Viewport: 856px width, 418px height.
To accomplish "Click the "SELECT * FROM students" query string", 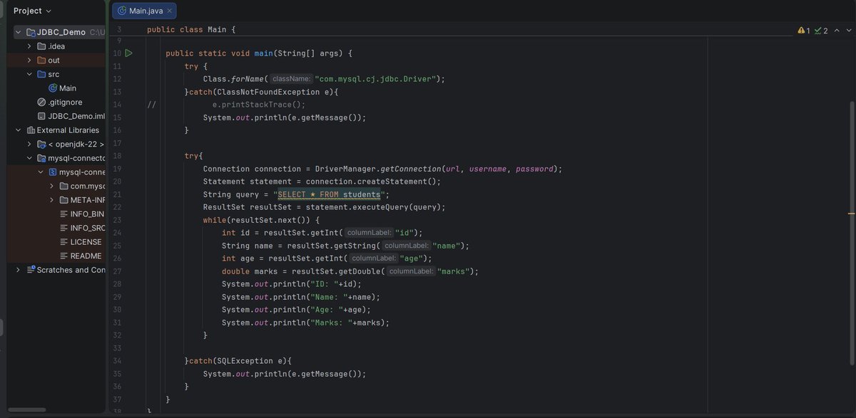I will coord(330,194).
